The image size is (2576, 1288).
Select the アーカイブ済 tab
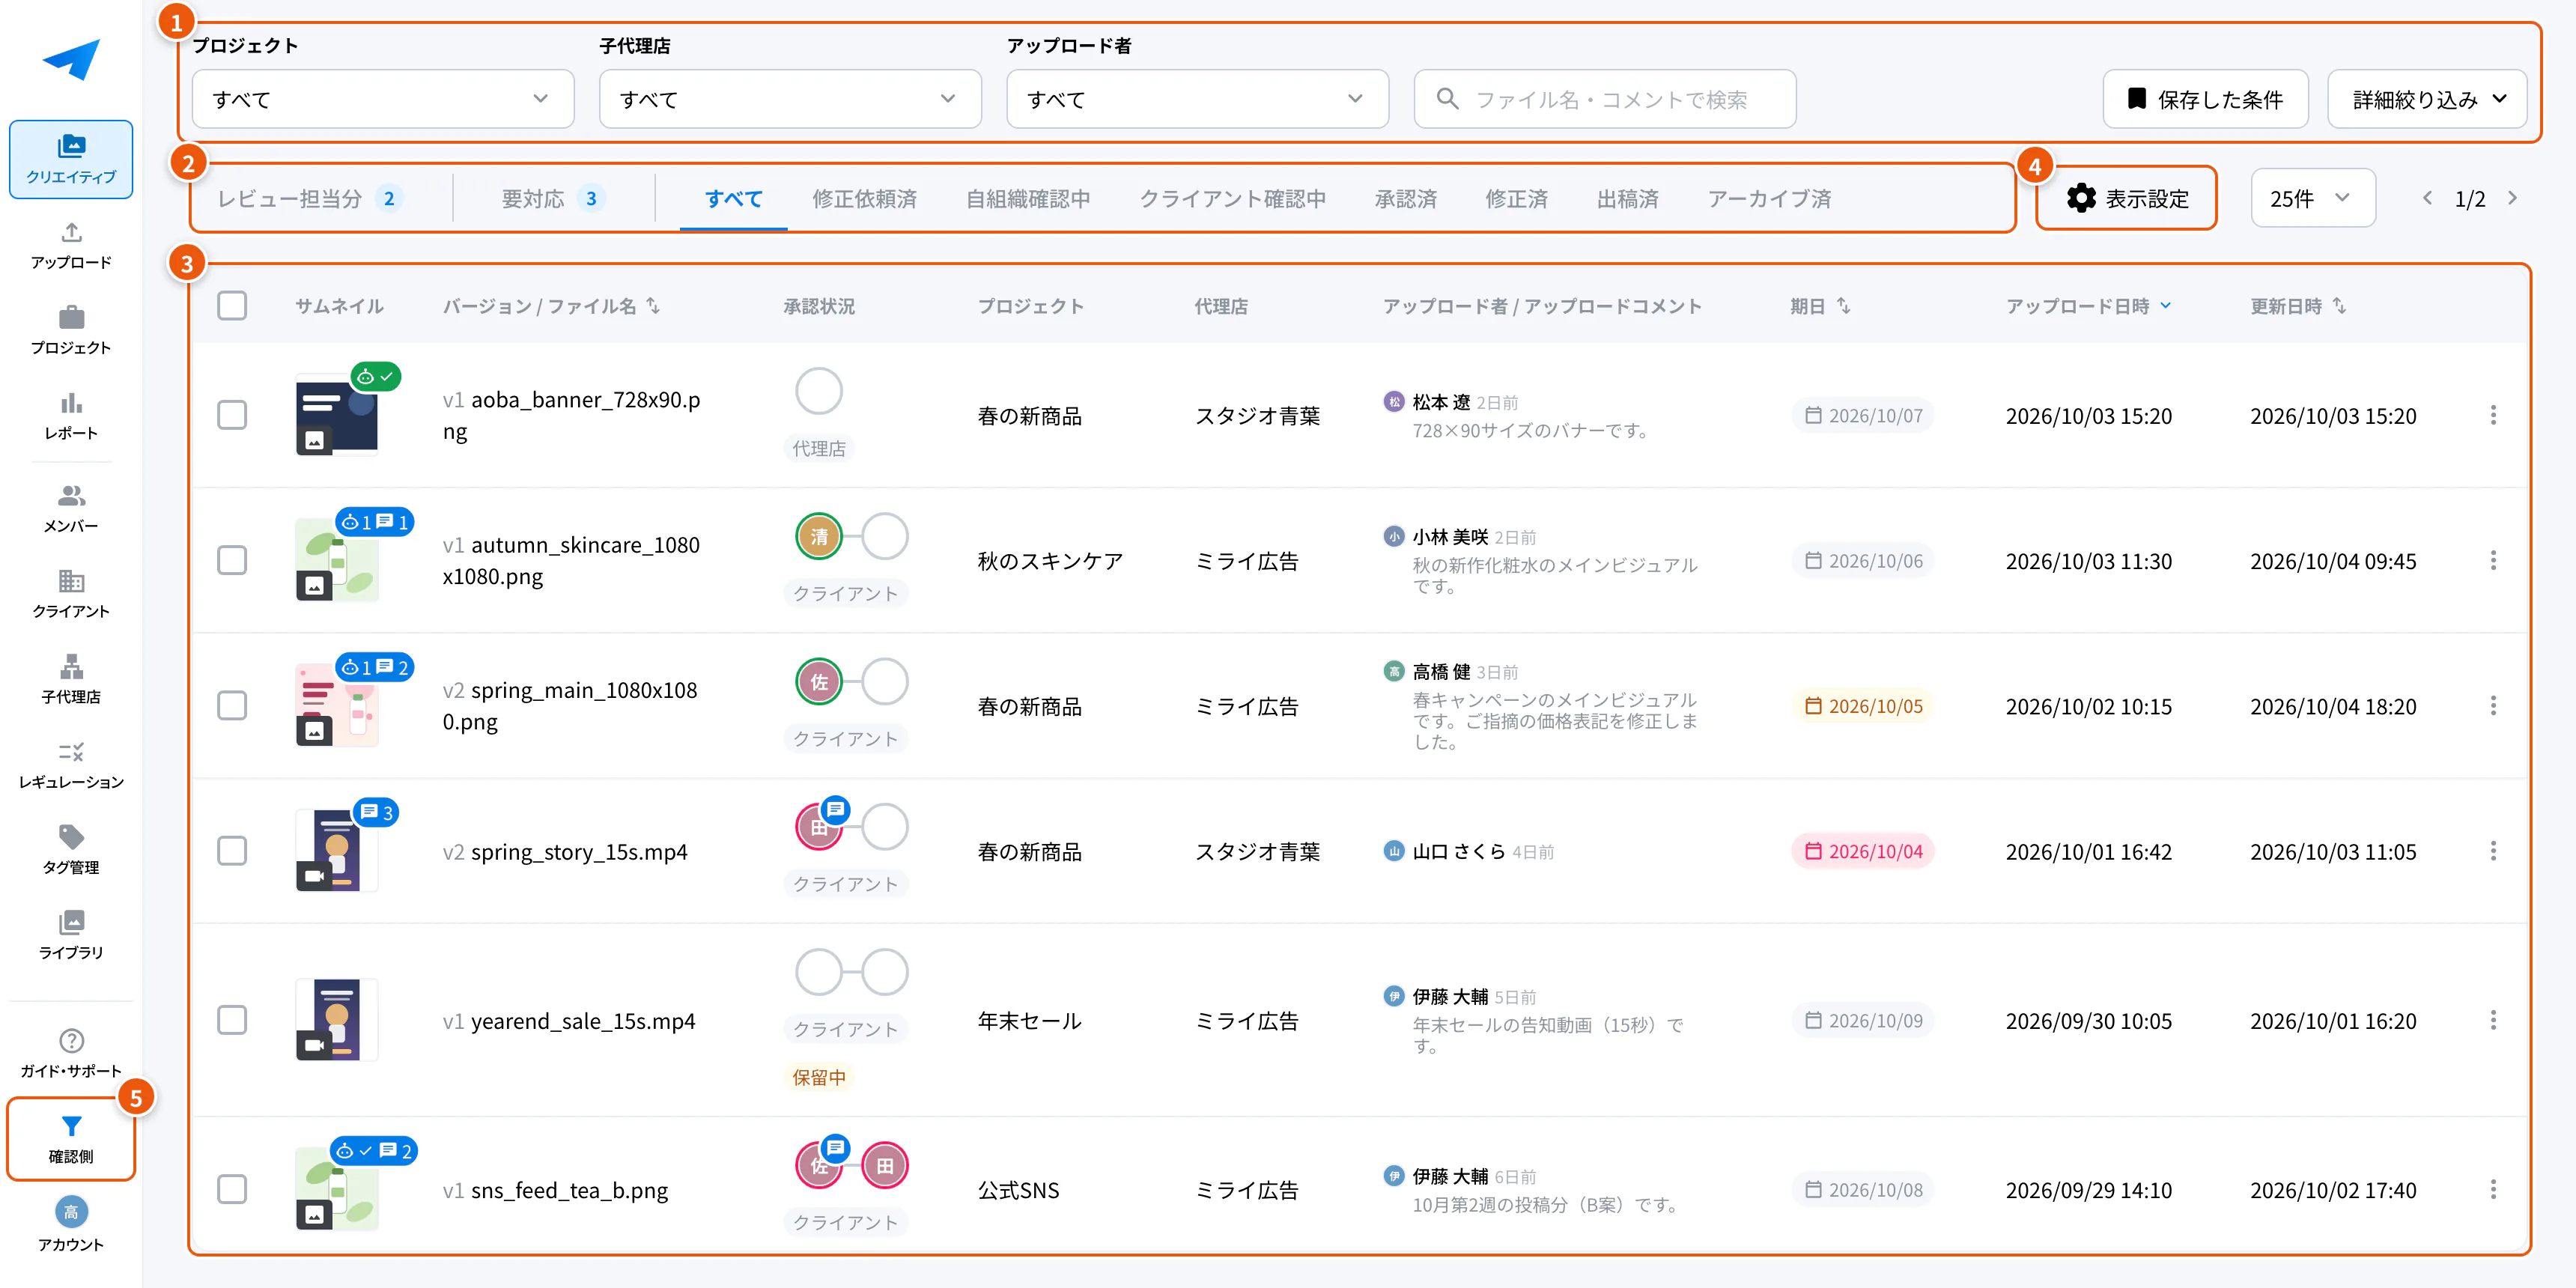click(x=1769, y=199)
